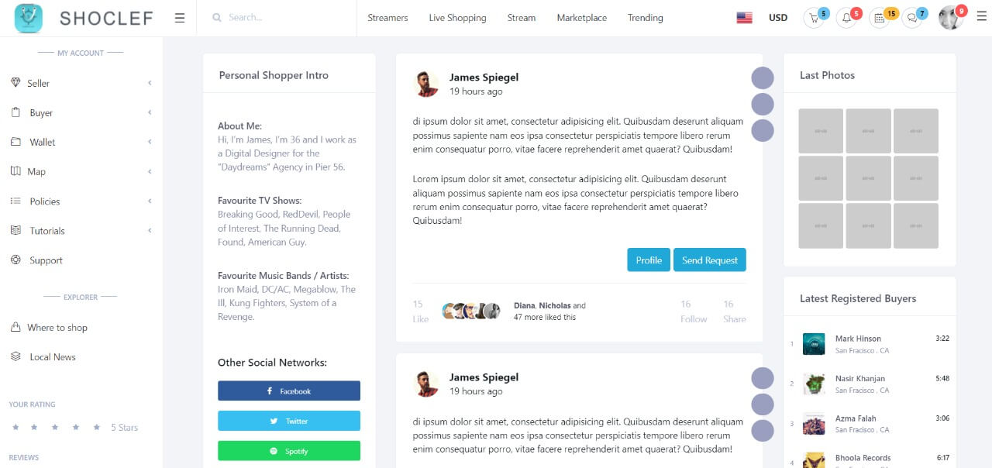Click the Send Request button
Screen dimensions: 992x468
click(709, 260)
